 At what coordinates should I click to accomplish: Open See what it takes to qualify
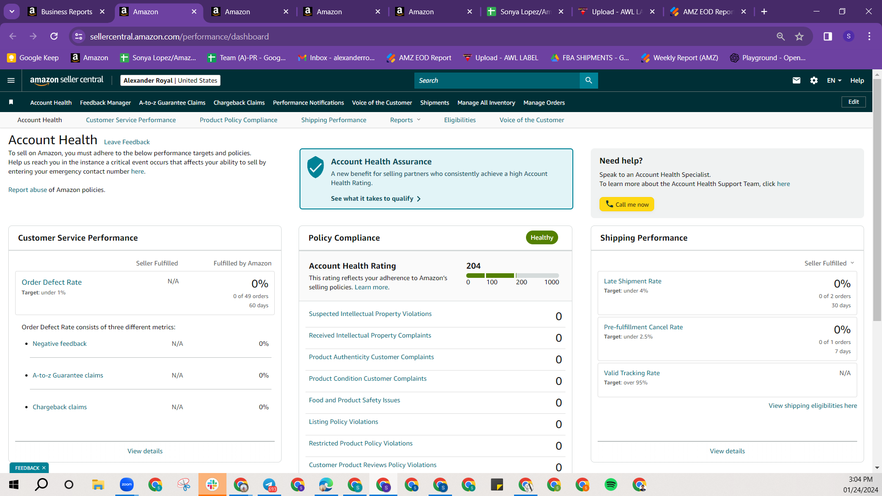point(376,198)
